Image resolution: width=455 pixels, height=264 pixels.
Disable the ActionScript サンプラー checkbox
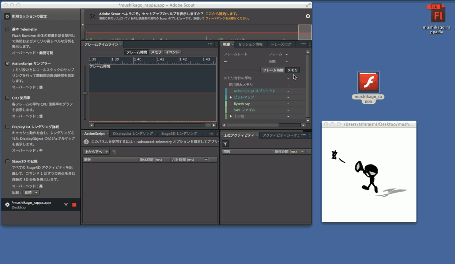point(6,63)
